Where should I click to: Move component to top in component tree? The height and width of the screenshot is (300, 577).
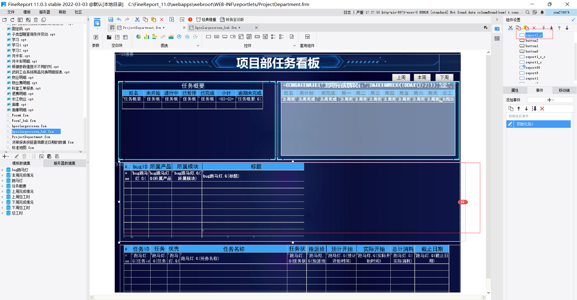pyautogui.click(x=544, y=28)
